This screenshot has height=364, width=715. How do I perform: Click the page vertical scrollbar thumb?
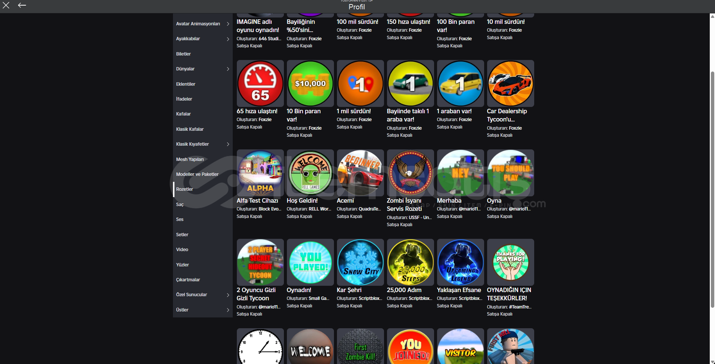tap(712, 189)
